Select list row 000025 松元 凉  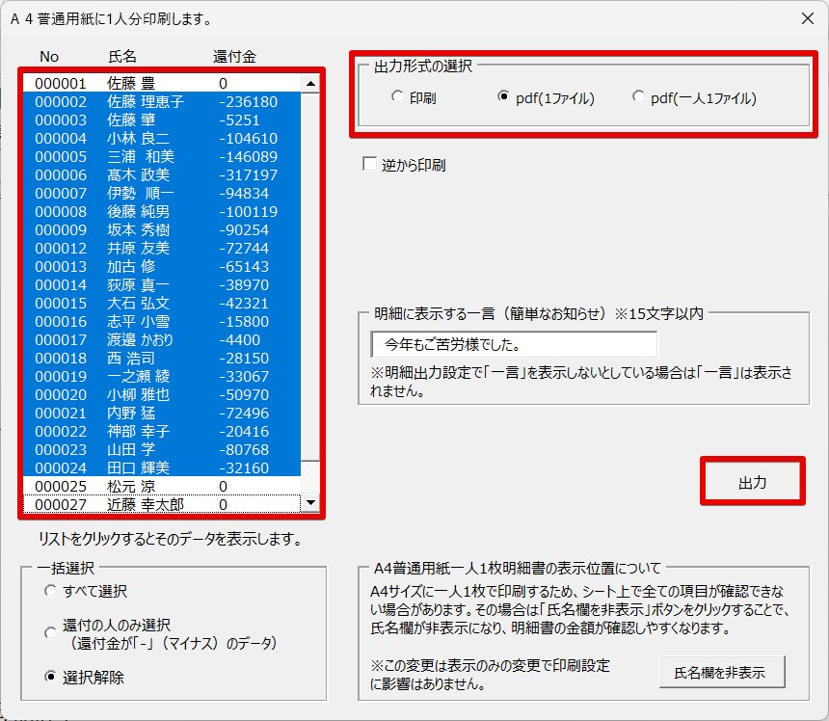click(x=159, y=487)
